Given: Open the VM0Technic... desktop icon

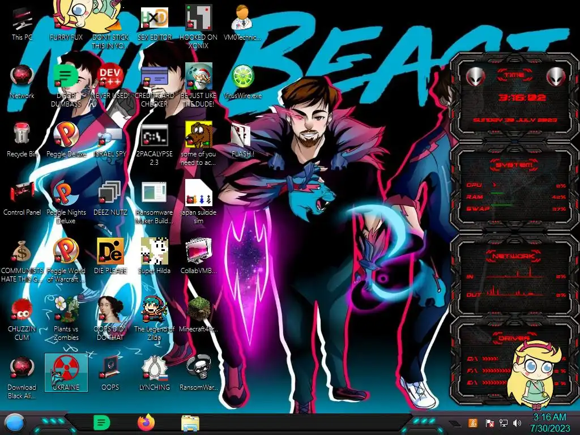Looking at the screenshot, I should coord(242,23).
